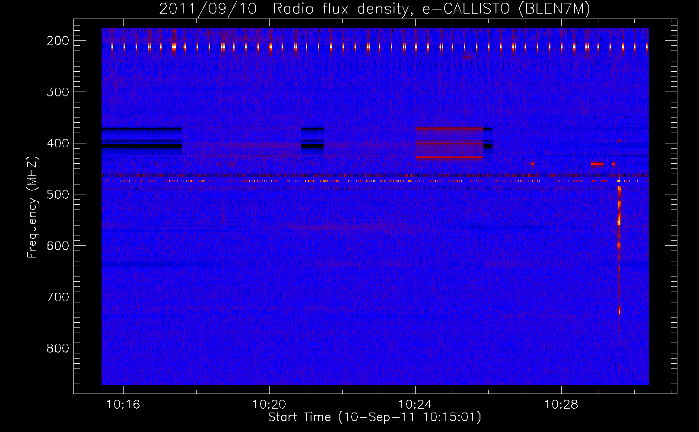Click the red band near 400 MHz at 10:24–10:26

tap(450, 143)
